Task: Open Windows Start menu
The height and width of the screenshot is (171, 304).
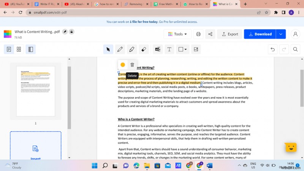Action: point(95,166)
